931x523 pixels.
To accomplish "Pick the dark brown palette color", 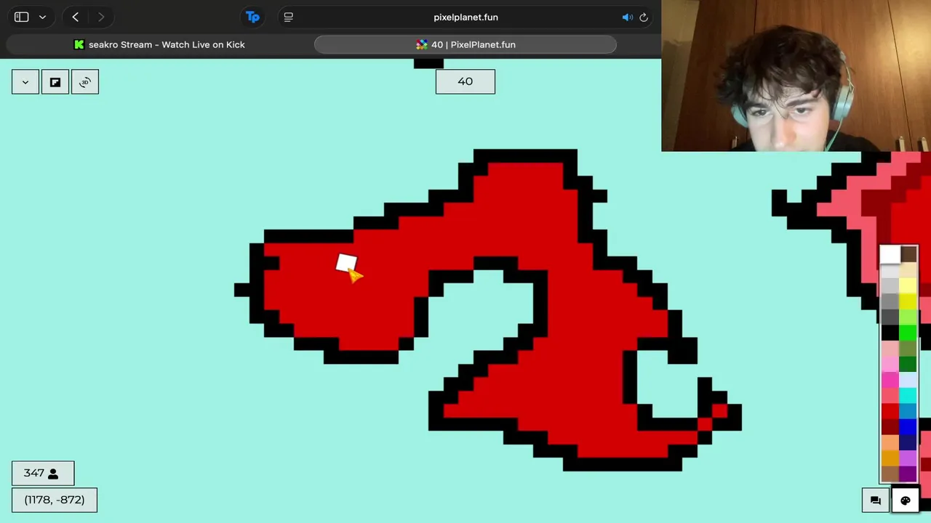I will tap(908, 254).
